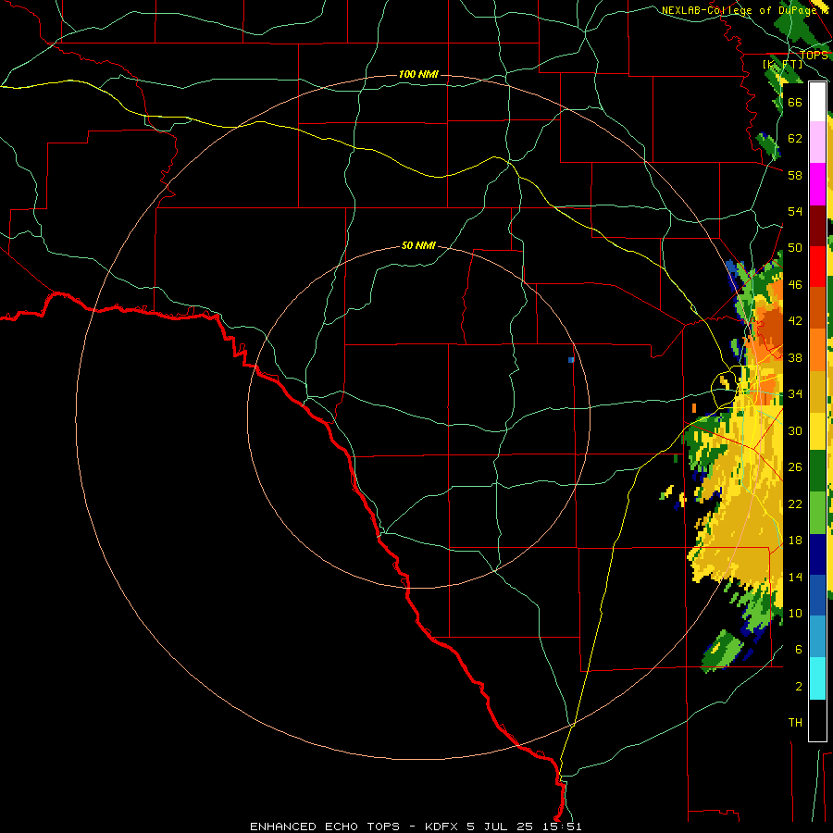Click legend value 58
This screenshot has width=833, height=833.
point(795,175)
